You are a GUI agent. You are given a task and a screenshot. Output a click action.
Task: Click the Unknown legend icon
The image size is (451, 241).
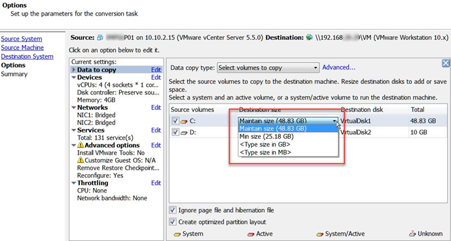(412, 234)
